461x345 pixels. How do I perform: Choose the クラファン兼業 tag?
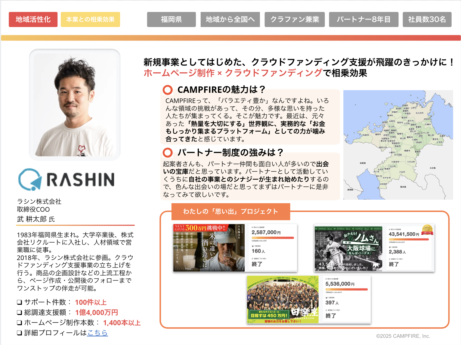coord(295,20)
